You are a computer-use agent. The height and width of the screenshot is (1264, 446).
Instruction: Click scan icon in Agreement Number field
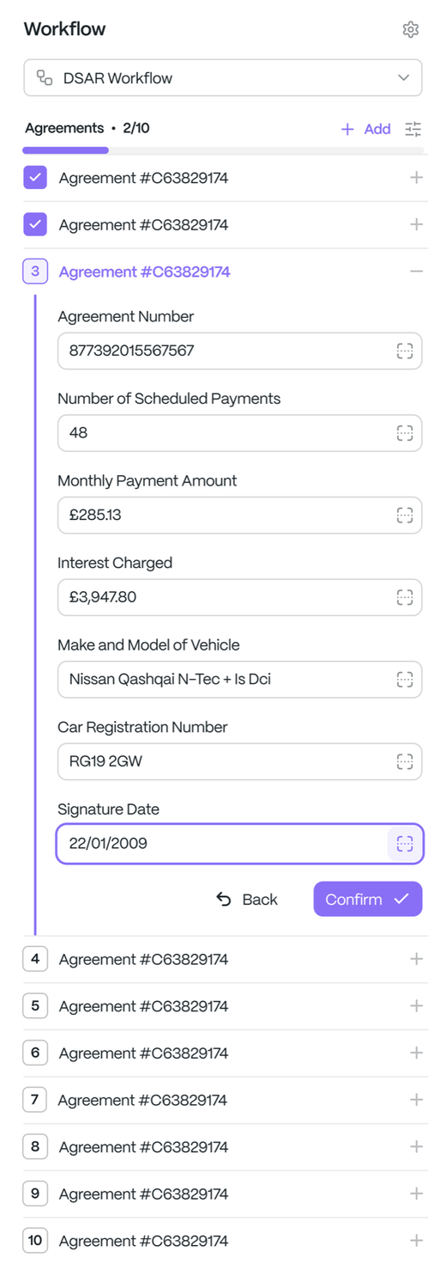click(405, 351)
